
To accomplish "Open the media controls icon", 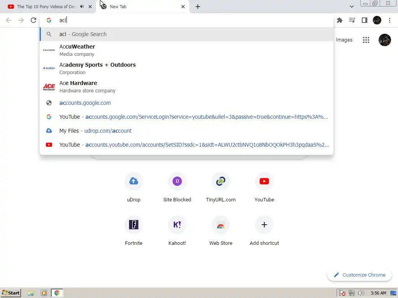I will click(352, 20).
